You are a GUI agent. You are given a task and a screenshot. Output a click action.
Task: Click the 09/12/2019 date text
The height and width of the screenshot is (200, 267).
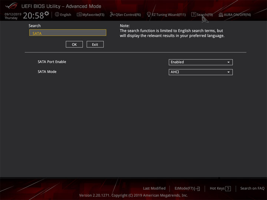[x=13, y=14]
